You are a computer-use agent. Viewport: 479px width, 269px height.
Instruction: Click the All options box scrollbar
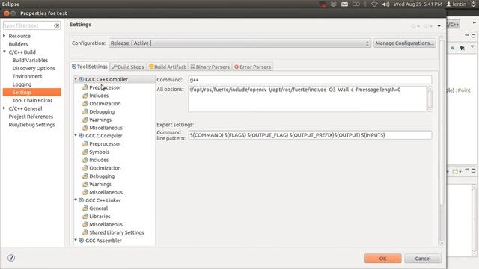coord(430,99)
